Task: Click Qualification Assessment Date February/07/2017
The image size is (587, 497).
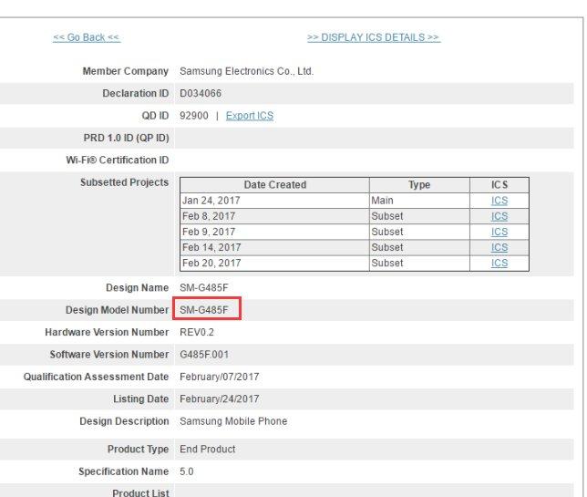Action: (220, 377)
